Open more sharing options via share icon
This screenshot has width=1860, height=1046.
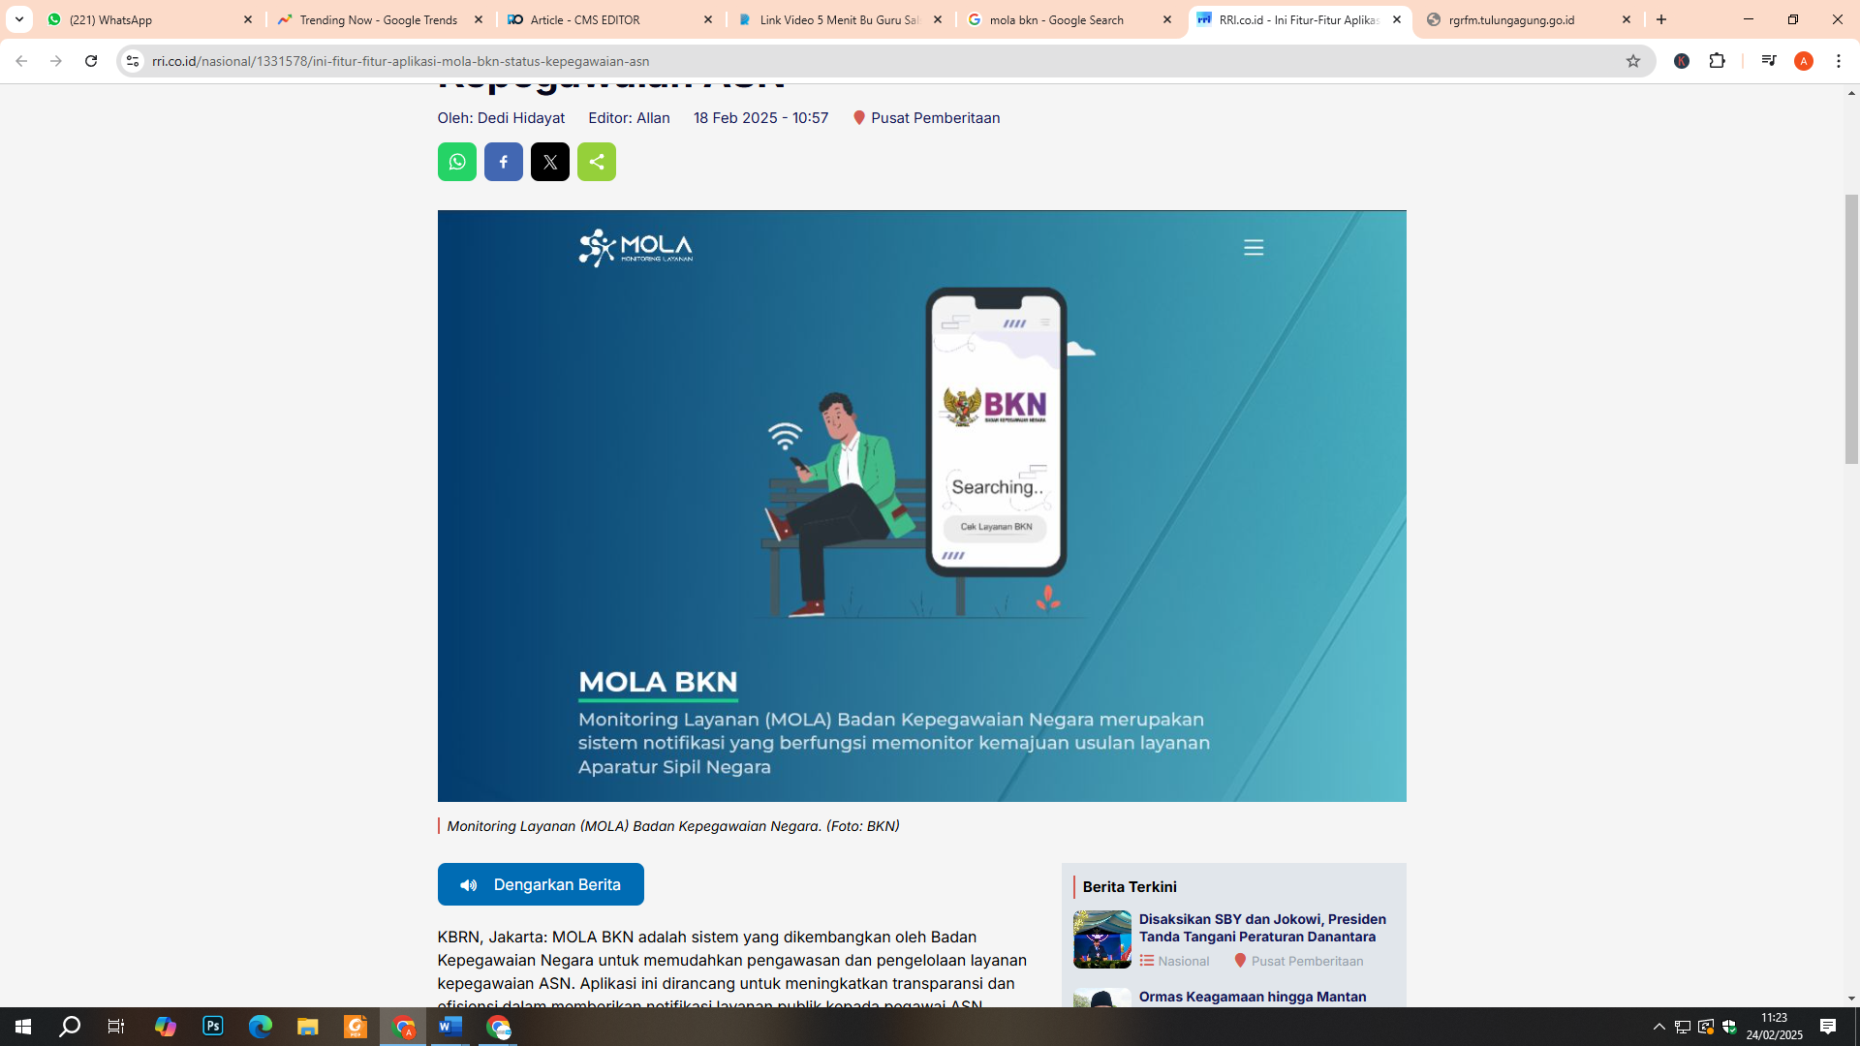[x=597, y=162]
